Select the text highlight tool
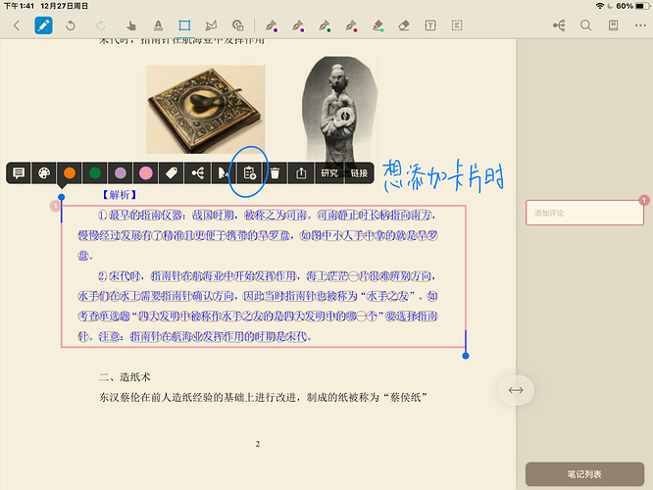 (x=158, y=25)
